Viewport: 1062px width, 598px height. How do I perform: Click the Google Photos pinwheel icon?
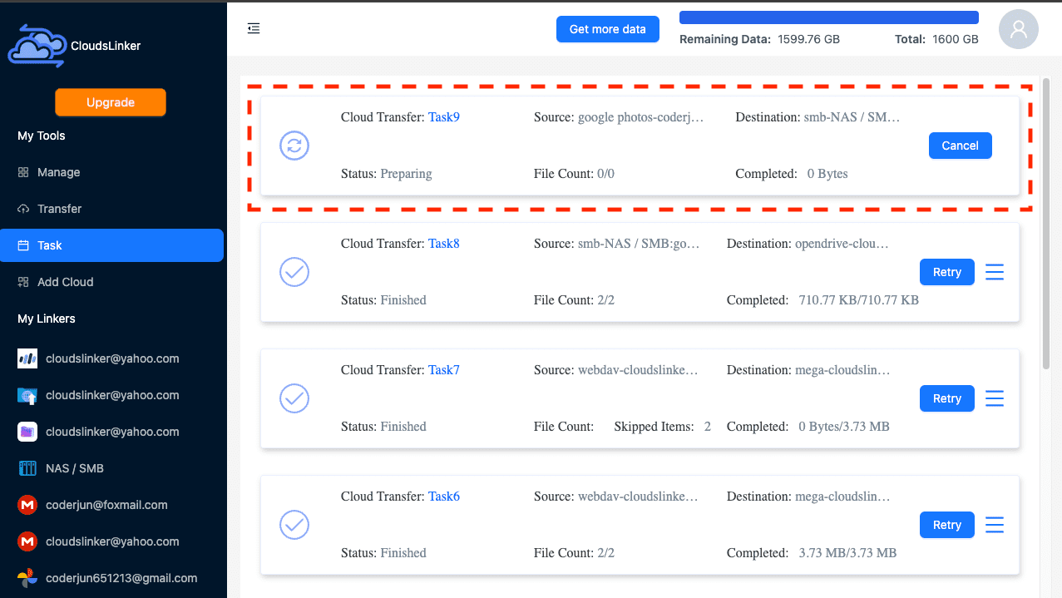click(27, 578)
